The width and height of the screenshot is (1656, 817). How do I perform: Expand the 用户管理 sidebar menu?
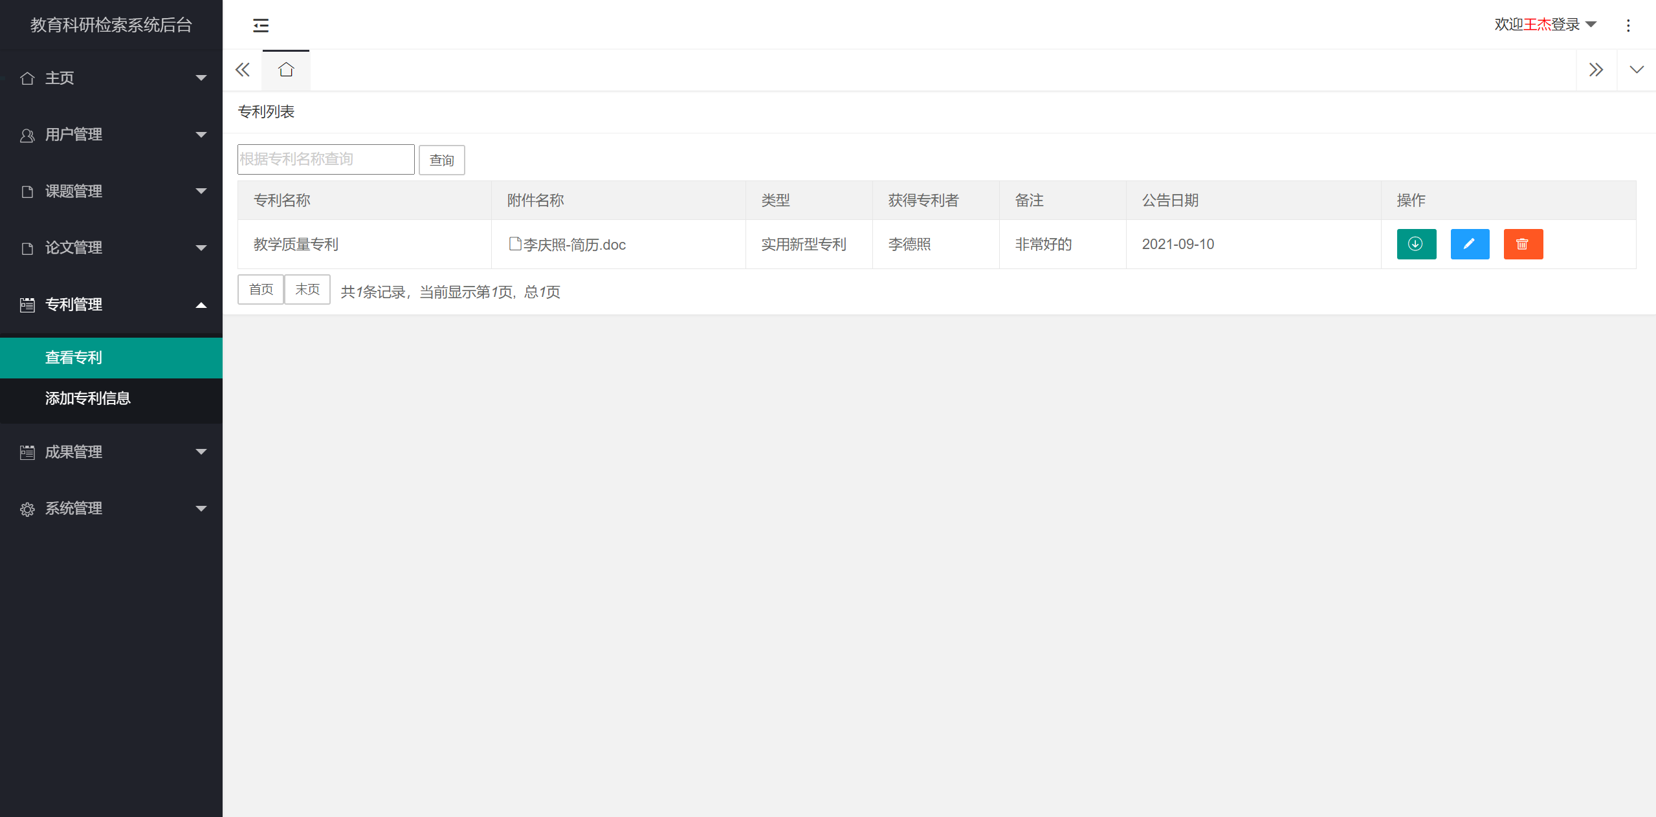[111, 135]
